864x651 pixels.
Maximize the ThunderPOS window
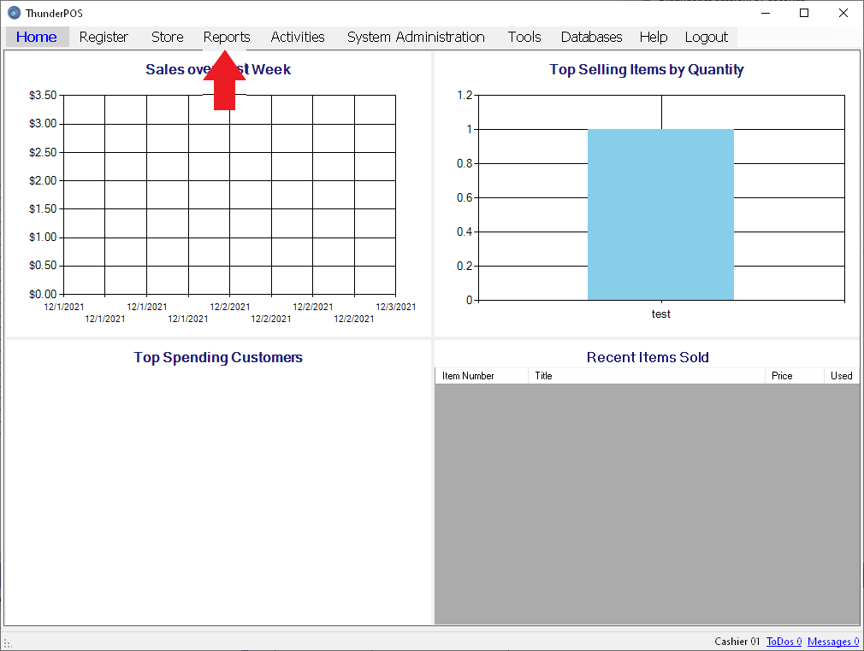[803, 13]
